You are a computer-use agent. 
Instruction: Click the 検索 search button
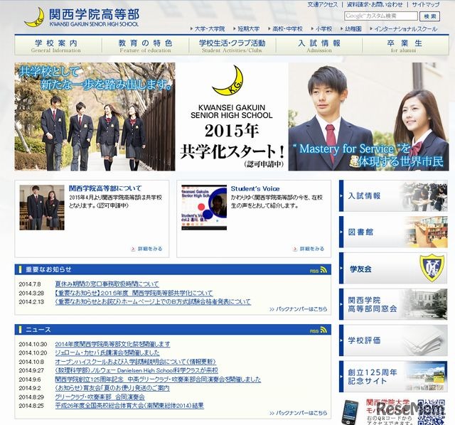tap(429, 16)
